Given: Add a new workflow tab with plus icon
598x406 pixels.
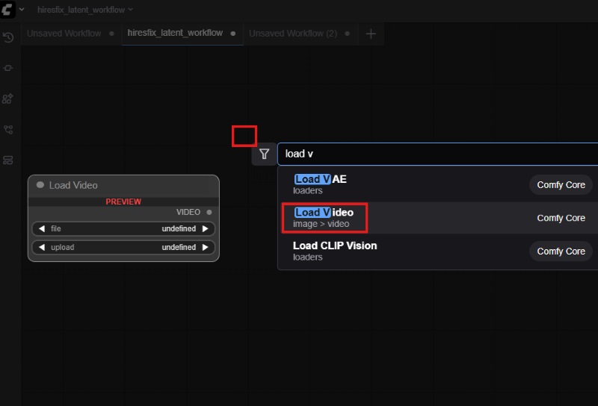Looking at the screenshot, I should 371,34.
